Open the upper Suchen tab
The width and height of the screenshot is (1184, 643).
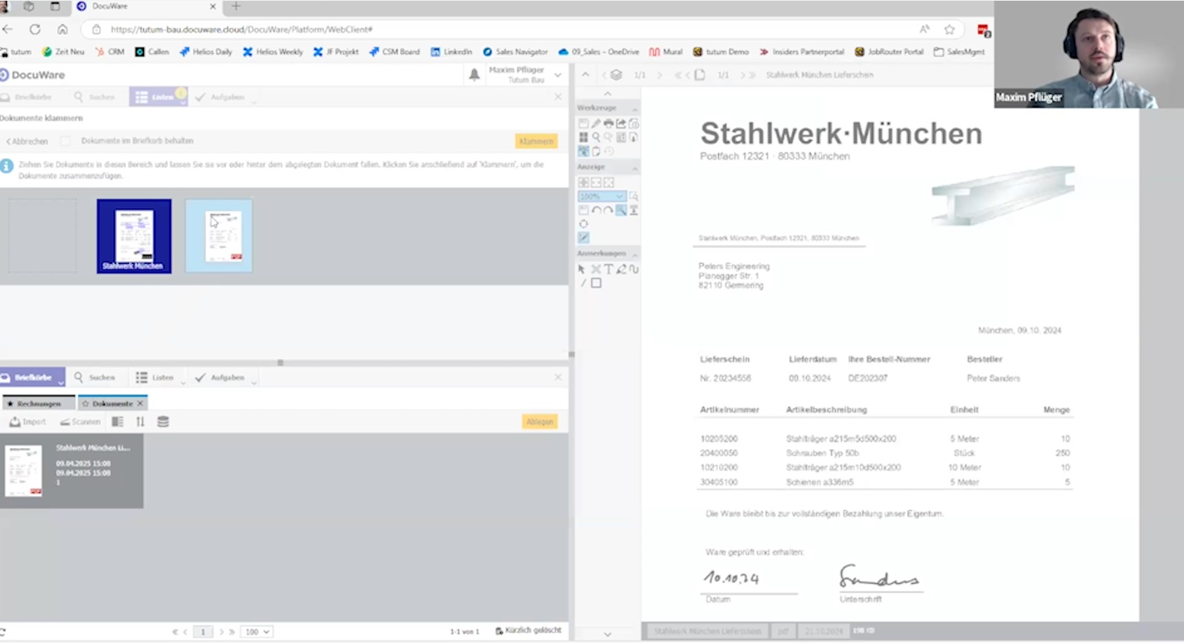[x=94, y=97]
